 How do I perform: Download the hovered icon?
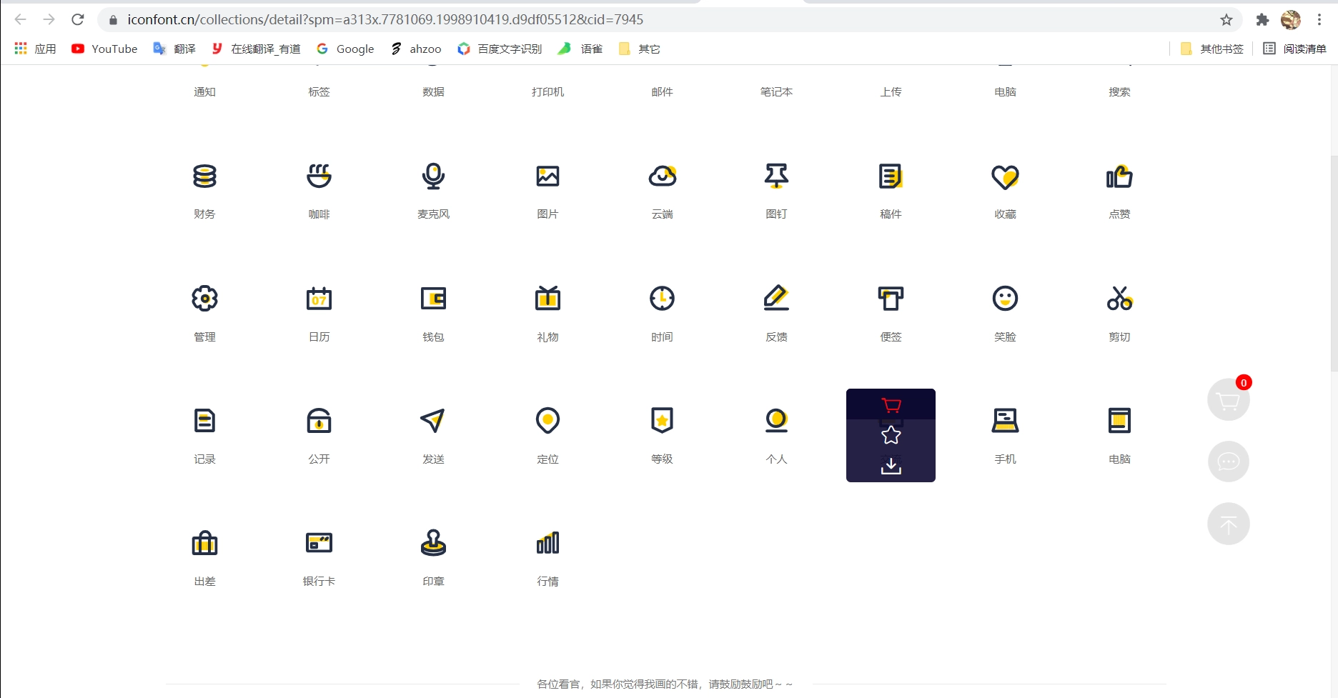click(x=890, y=465)
